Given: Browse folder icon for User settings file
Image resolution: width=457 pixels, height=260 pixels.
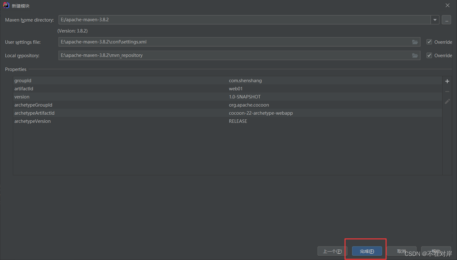Looking at the screenshot, I should 415,42.
